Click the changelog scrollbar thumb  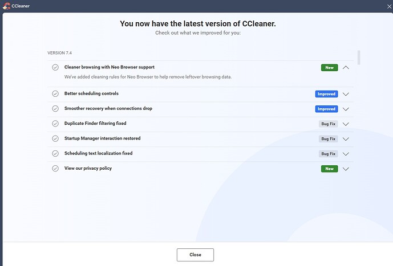(359, 58)
